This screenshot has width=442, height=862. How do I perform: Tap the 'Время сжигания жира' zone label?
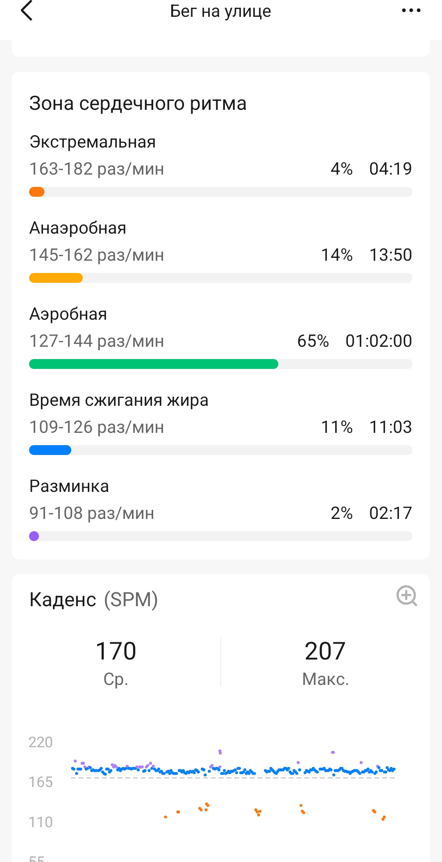click(119, 400)
